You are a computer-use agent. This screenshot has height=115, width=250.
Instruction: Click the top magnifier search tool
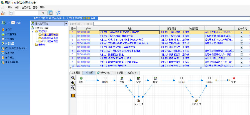pos(73,78)
